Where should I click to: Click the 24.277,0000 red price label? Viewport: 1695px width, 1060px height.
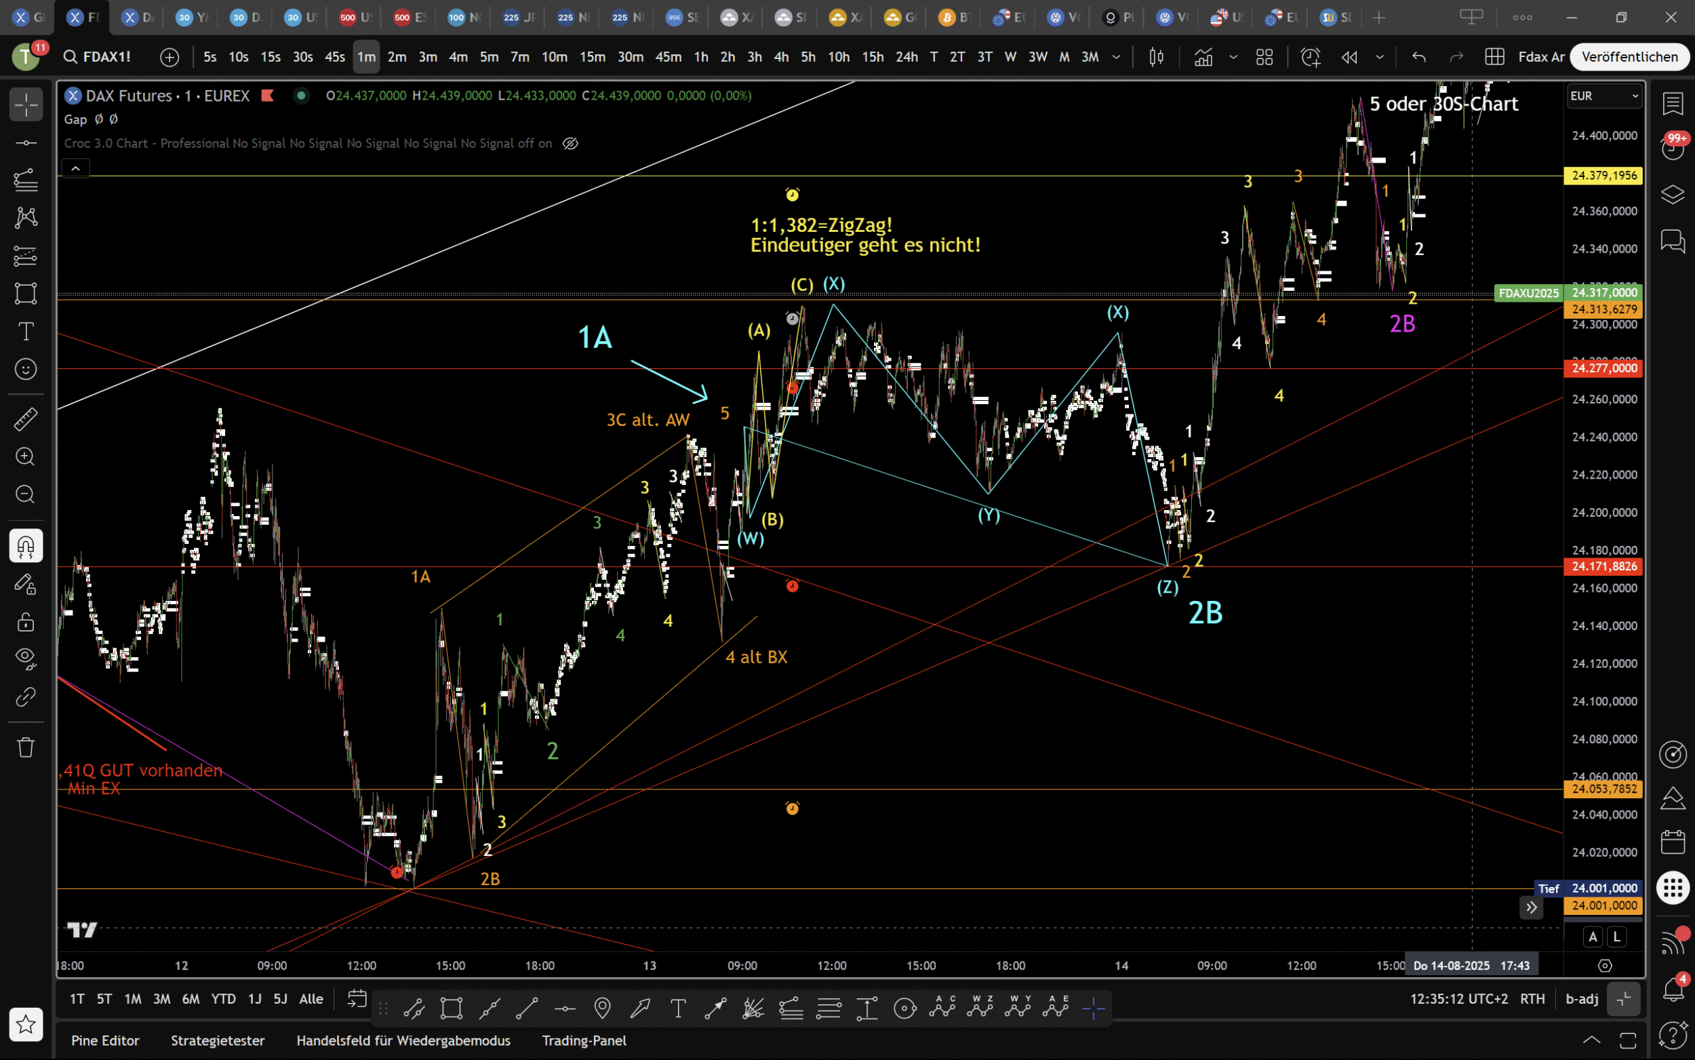(x=1603, y=368)
